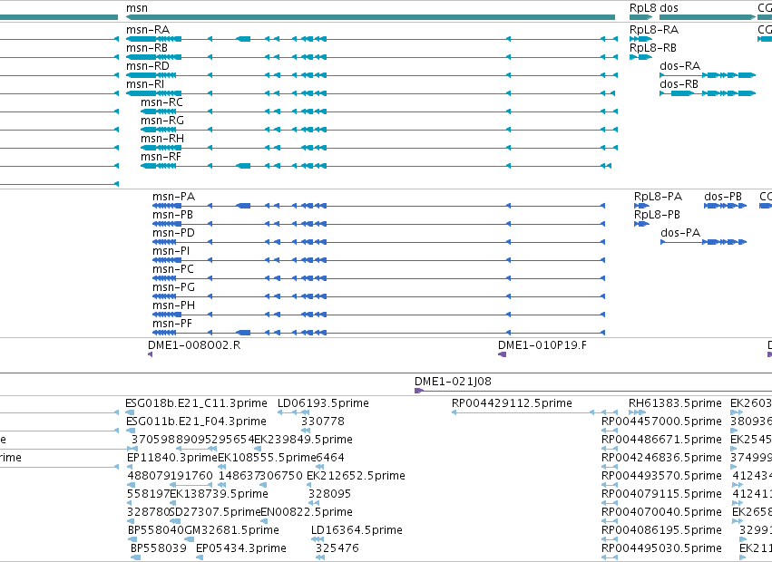The width and height of the screenshot is (772, 562).
Task: Click the dos gene label
Action: point(669,8)
